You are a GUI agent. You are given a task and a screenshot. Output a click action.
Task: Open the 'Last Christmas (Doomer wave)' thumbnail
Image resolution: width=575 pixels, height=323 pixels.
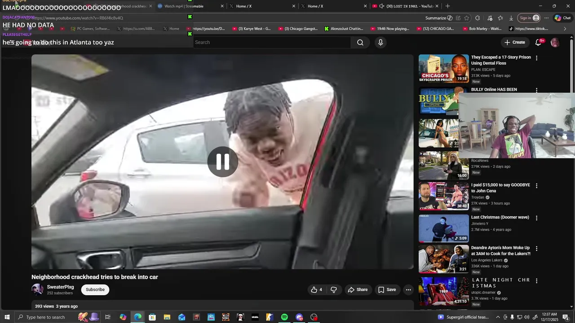coord(444,228)
